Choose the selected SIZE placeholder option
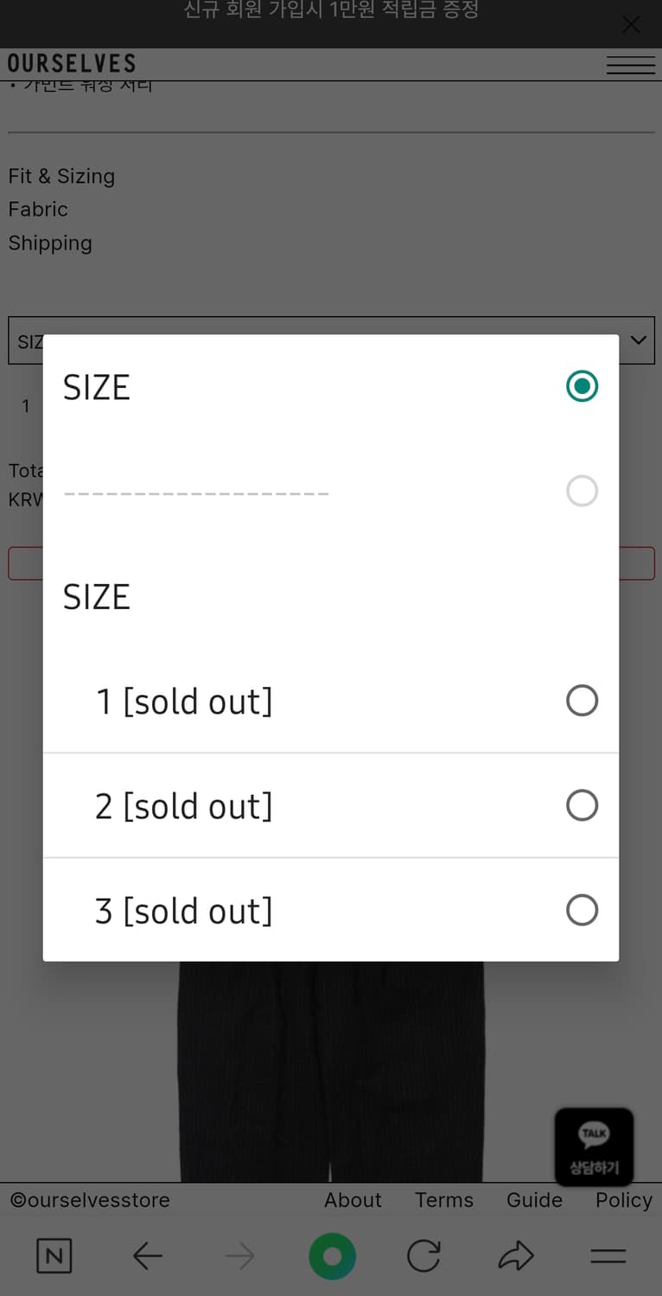 (582, 386)
